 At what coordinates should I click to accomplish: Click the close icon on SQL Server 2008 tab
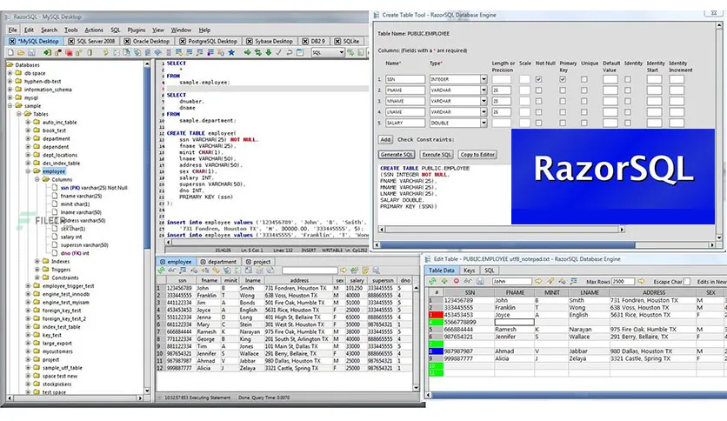(71, 41)
